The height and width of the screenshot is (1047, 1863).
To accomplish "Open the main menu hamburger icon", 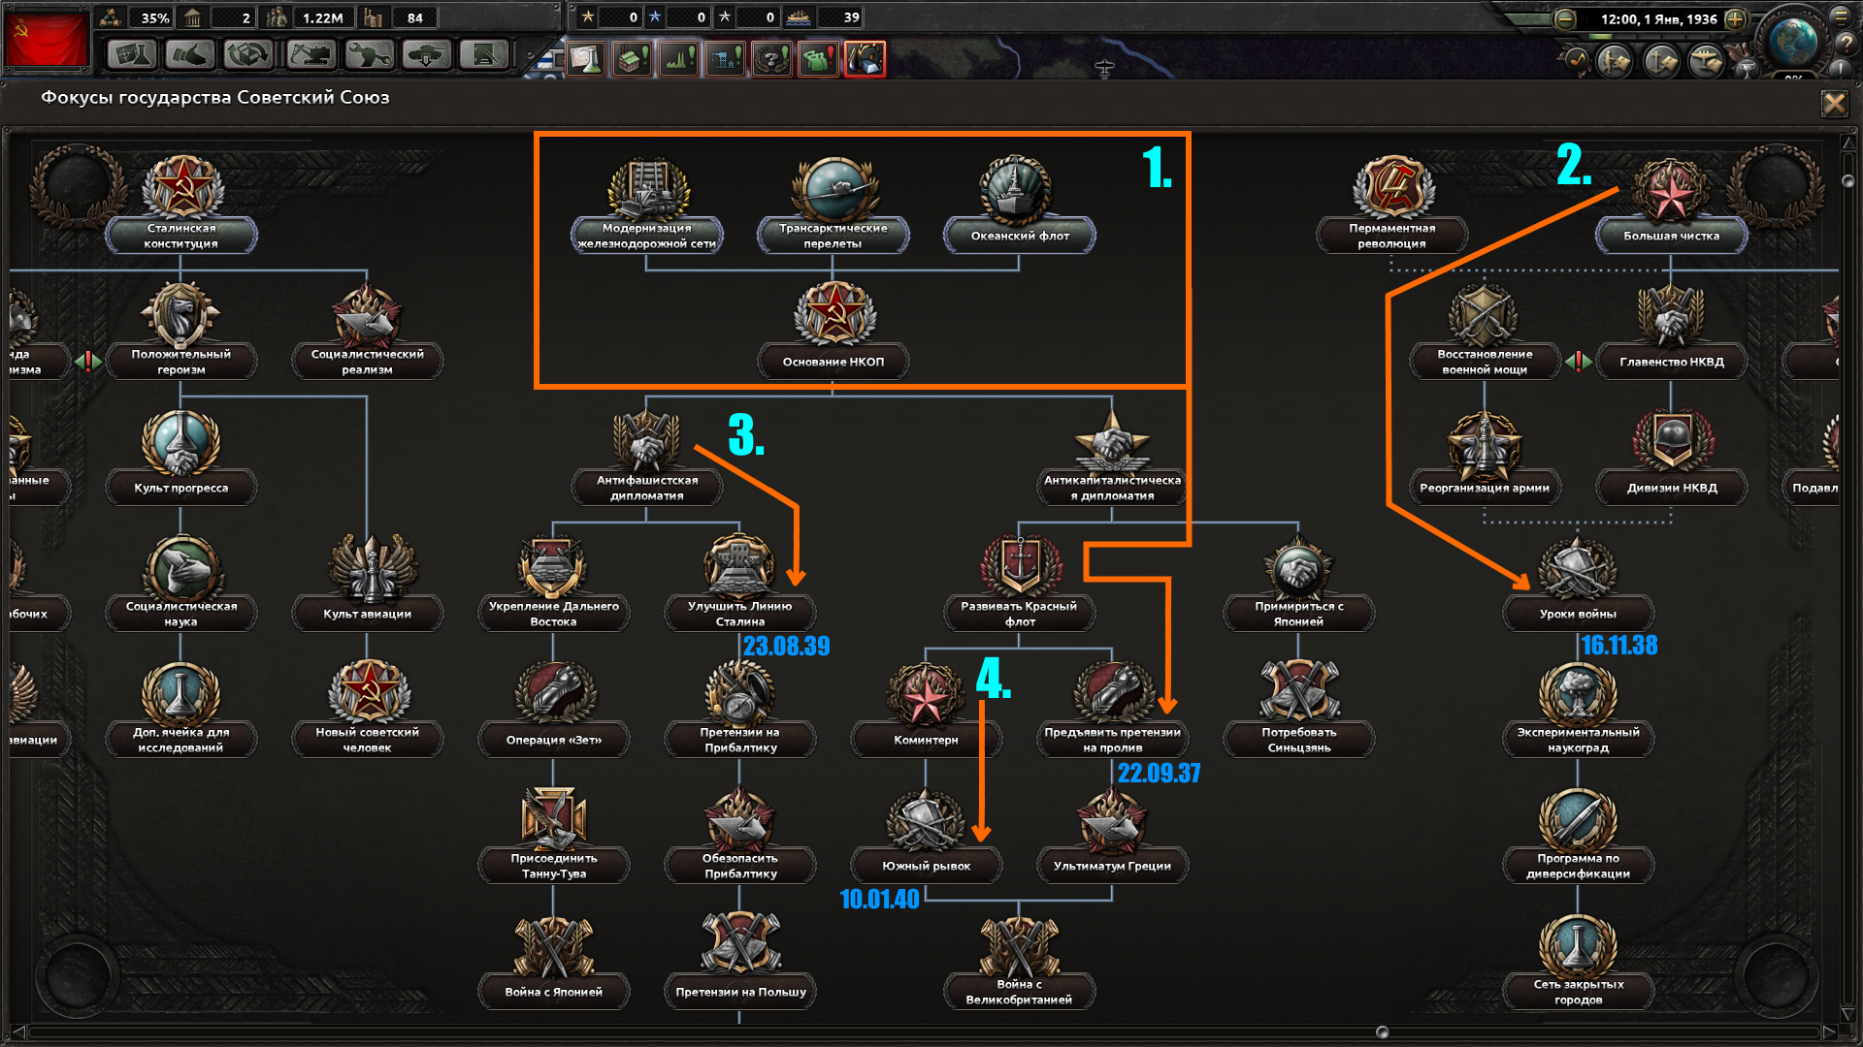I will click(1841, 16).
